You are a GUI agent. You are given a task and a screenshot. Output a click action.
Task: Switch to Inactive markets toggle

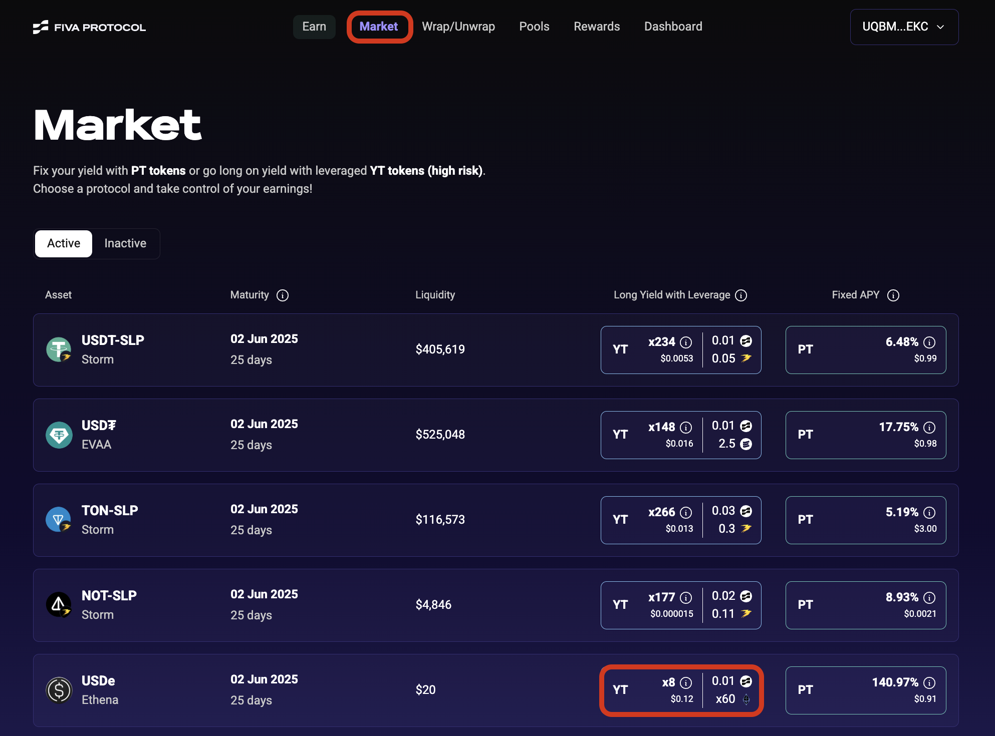(125, 244)
